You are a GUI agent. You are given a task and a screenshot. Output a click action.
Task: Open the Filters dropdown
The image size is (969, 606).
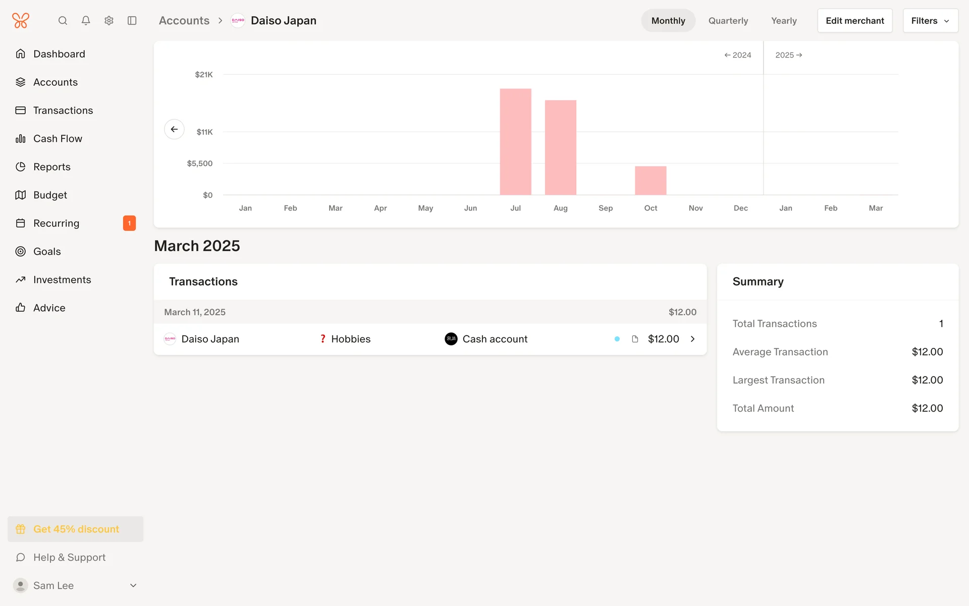pos(930,21)
